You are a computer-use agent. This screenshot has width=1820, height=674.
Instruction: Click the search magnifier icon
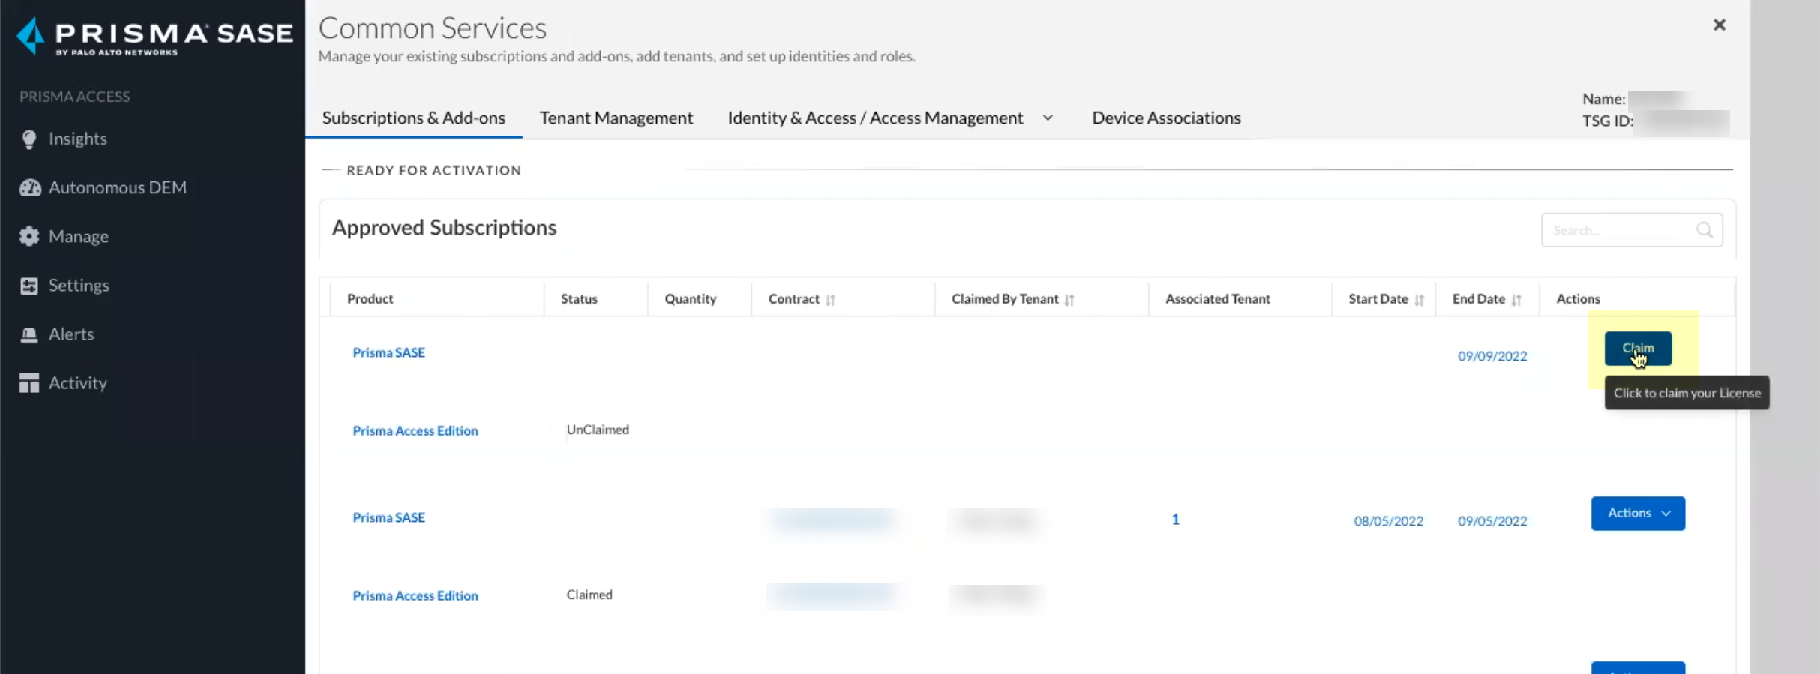[1704, 230]
